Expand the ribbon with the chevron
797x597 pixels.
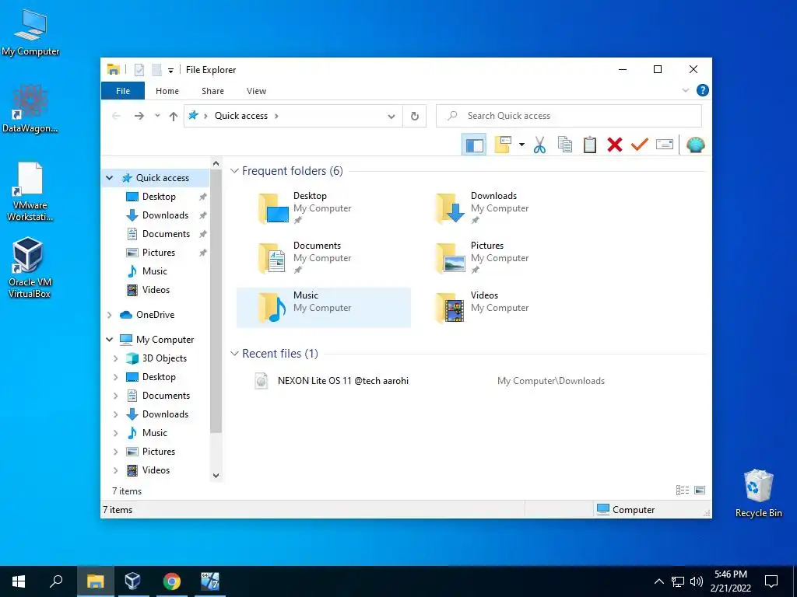(x=685, y=90)
